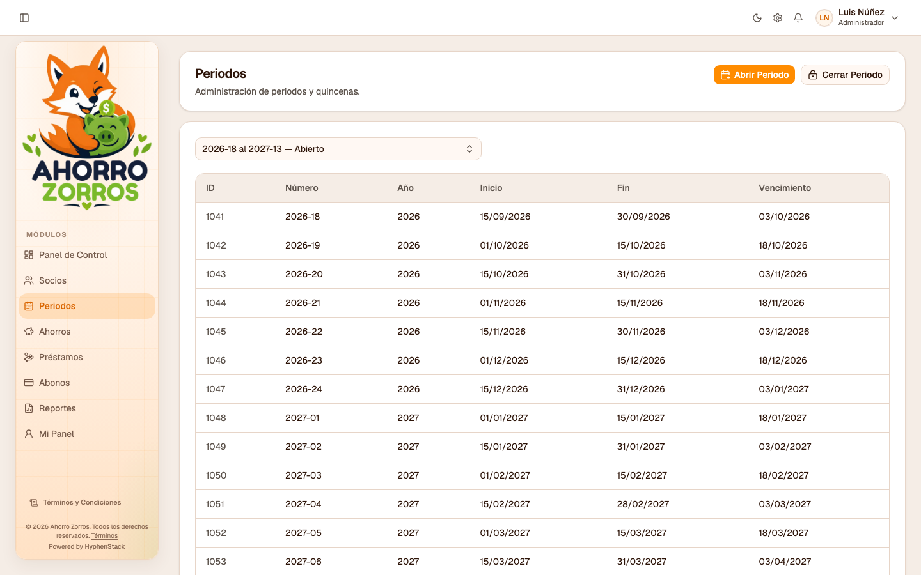Click the Mi Panel user icon
The height and width of the screenshot is (575, 921).
click(x=29, y=434)
